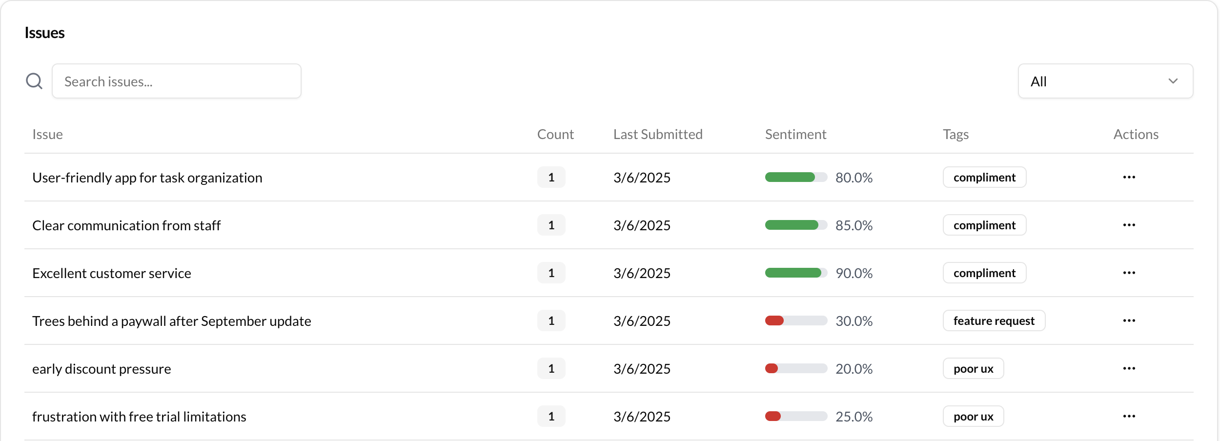The height and width of the screenshot is (441, 1220).
Task: Open actions menu for User-friendly app issue
Action: (x=1129, y=177)
